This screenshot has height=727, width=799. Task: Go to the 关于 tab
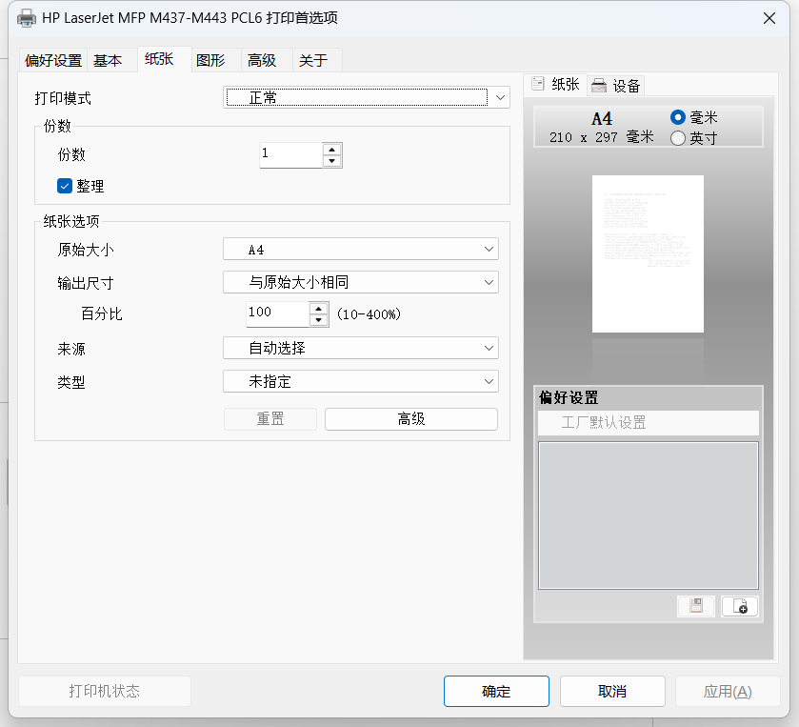point(316,59)
